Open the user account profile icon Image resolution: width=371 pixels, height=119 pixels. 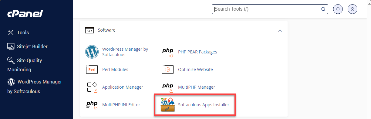pyautogui.click(x=352, y=9)
